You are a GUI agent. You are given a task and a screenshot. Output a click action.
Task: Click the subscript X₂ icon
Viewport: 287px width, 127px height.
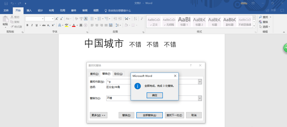49,25
